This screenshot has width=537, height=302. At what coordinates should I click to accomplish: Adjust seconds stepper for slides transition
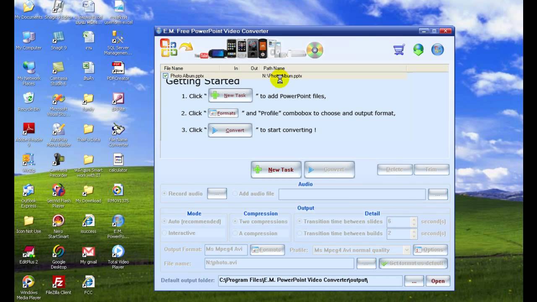click(414, 221)
